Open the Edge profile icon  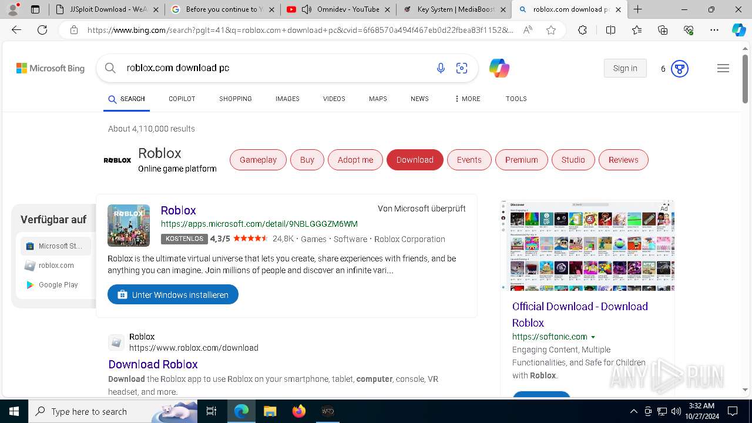pos(14,9)
